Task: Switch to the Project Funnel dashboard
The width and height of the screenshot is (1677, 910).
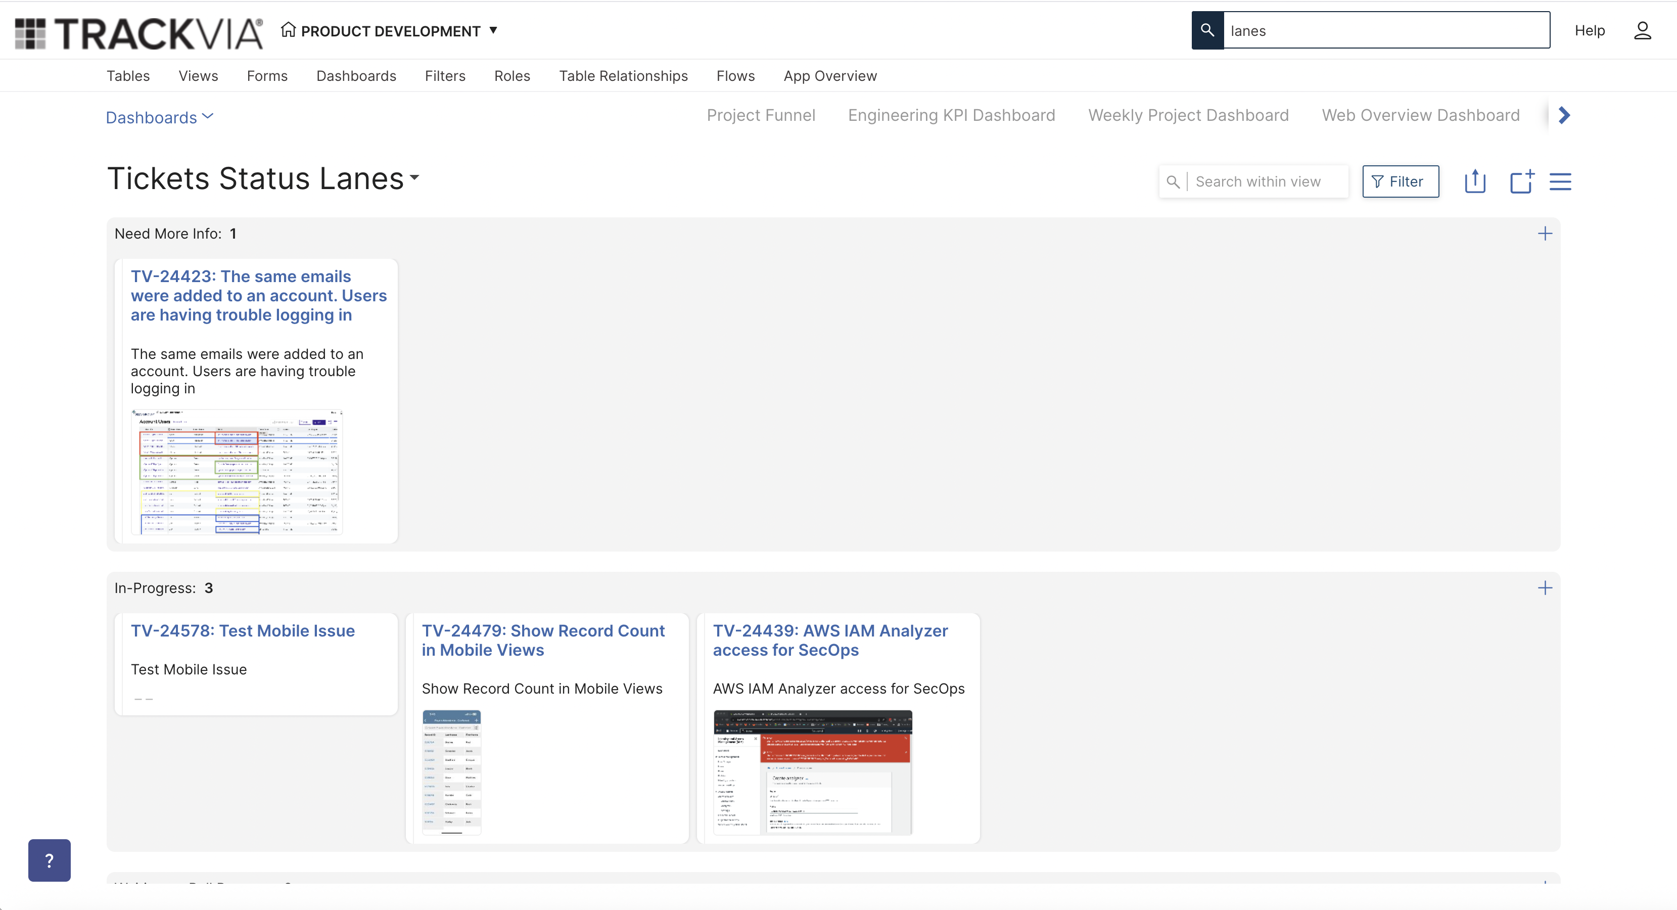Action: [x=761, y=115]
